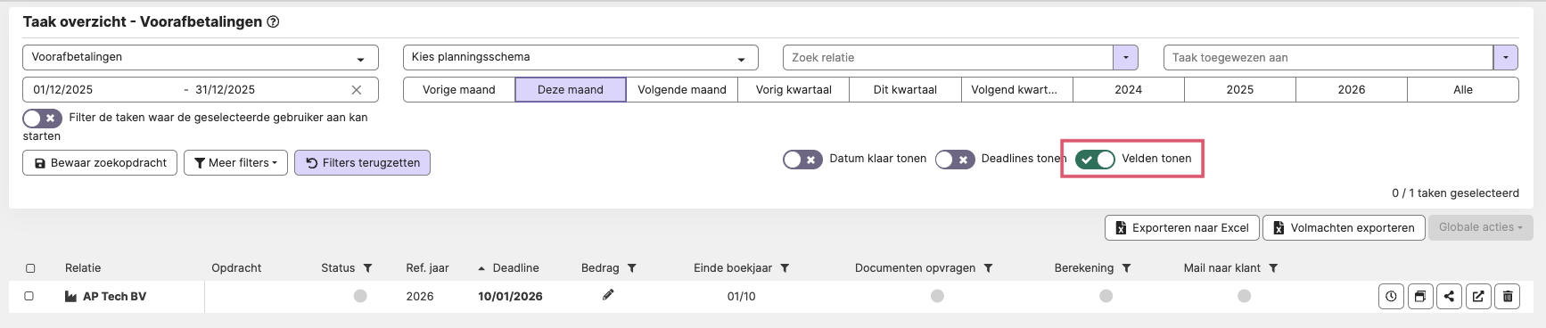Open AP Tech BV task in external view
Image resolution: width=1546 pixels, height=328 pixels.
pos(1478,297)
